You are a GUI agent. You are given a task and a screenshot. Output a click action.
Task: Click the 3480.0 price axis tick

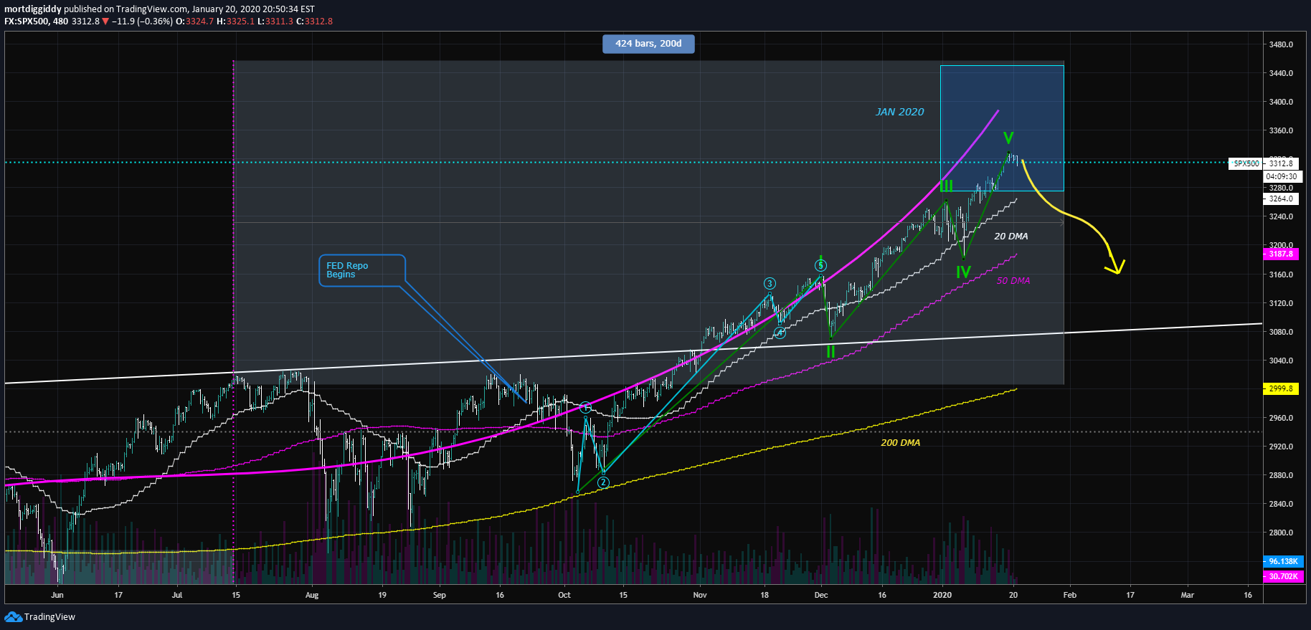[1281, 44]
